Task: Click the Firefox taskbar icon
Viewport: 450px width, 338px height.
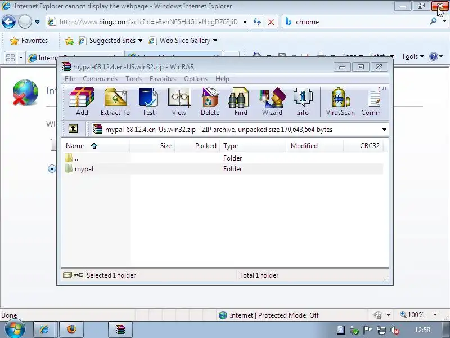Action: tap(71, 330)
